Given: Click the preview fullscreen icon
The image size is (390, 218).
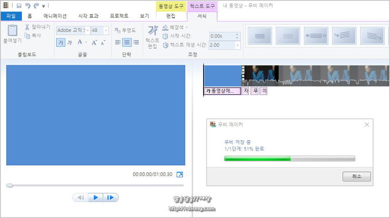Looking at the screenshot, I should click(180, 175).
